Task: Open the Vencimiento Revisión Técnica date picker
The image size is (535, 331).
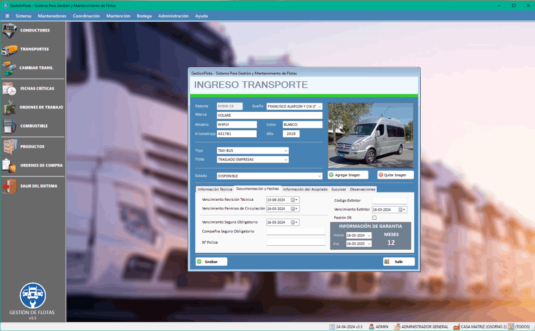Action: [297, 200]
